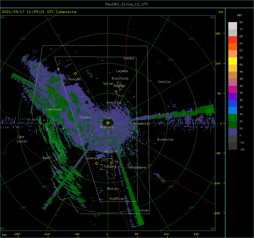Click the Cochrane label
Viewport: 254px width, 238px height.
92,158
